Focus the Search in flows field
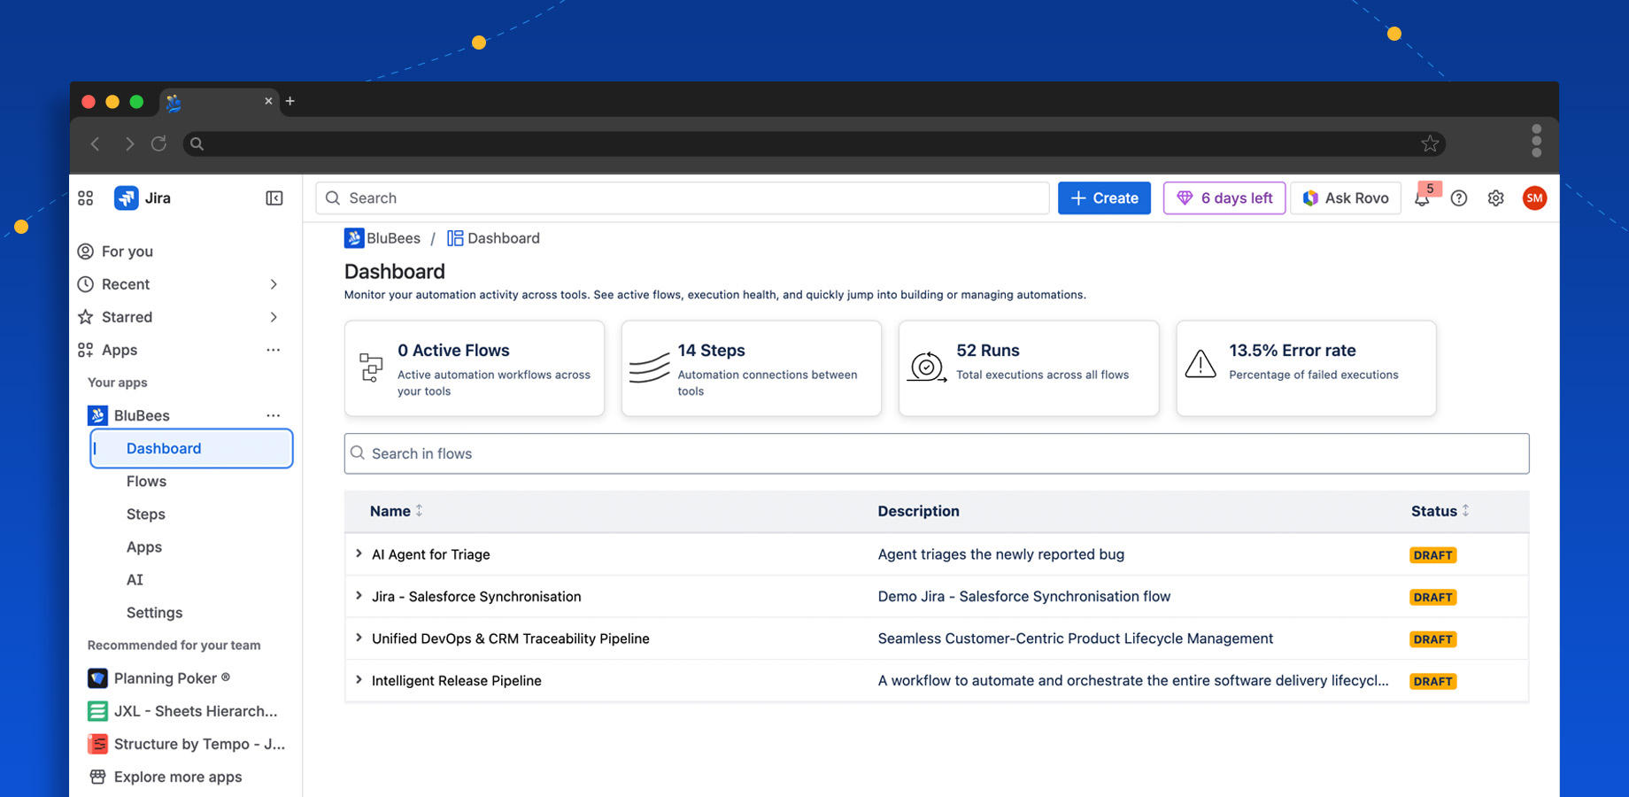This screenshot has height=797, width=1629. [937, 453]
